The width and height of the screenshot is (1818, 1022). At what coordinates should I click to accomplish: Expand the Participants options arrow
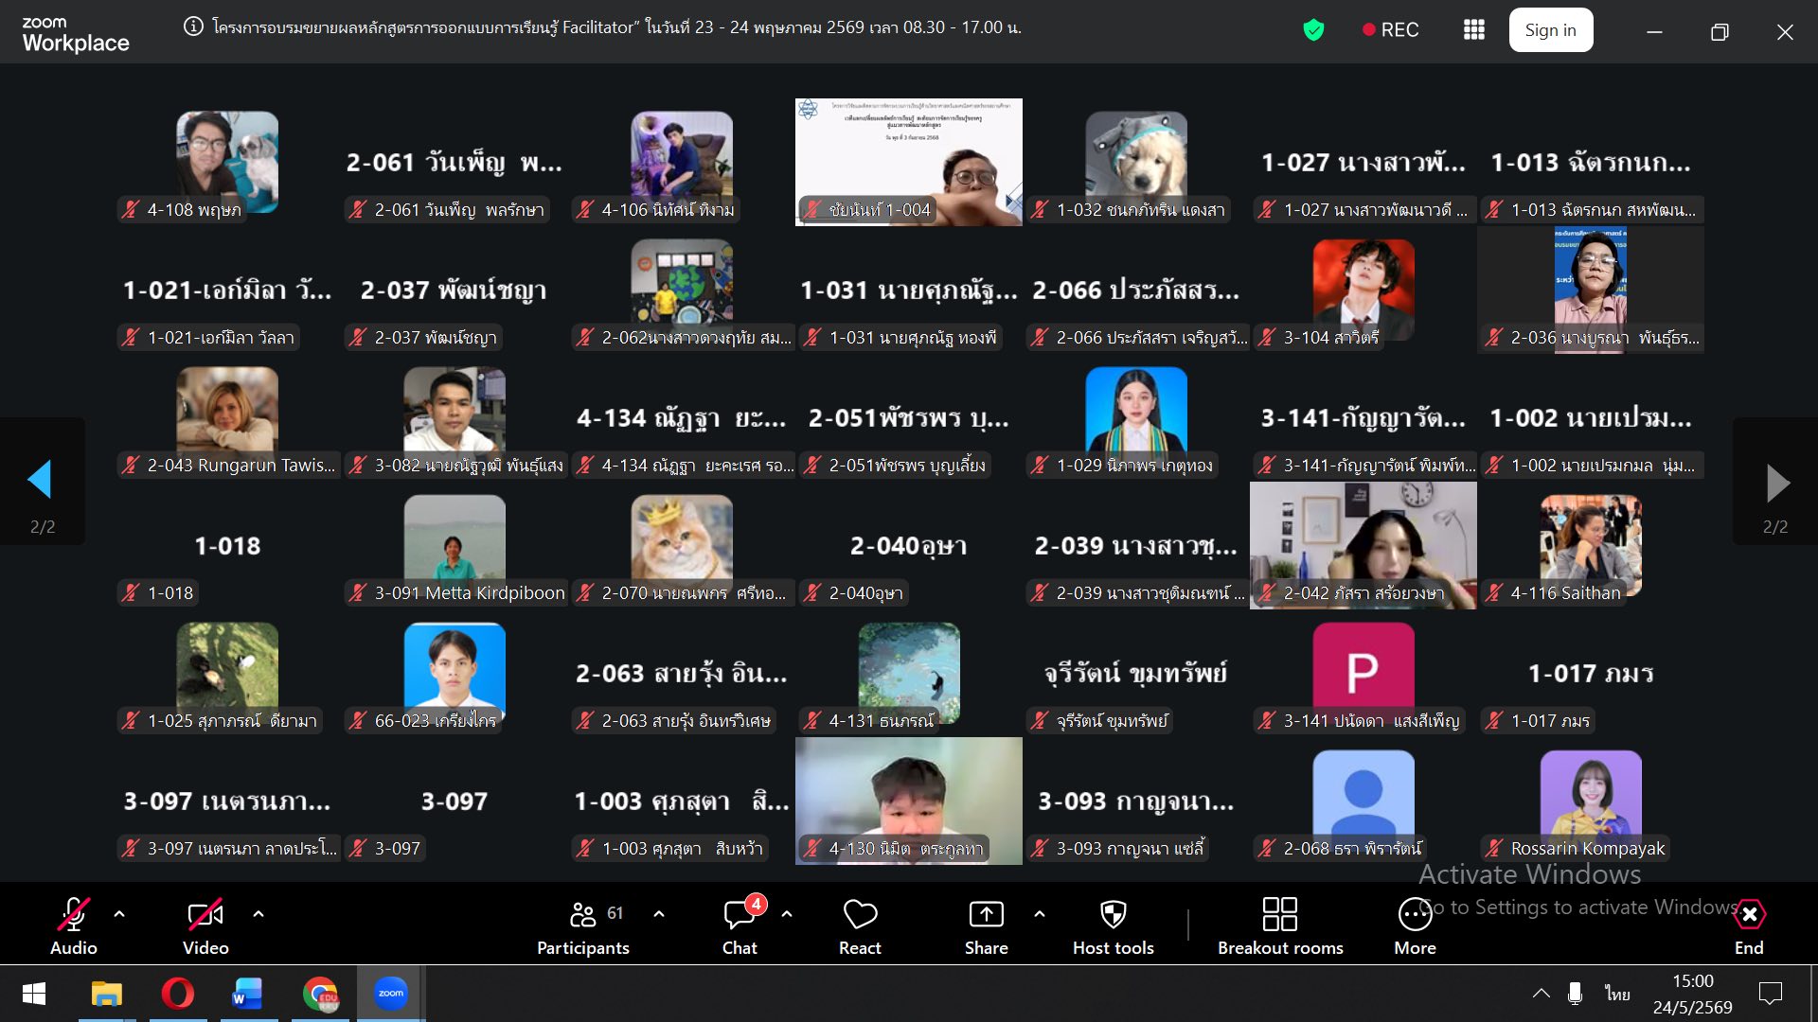point(659,914)
